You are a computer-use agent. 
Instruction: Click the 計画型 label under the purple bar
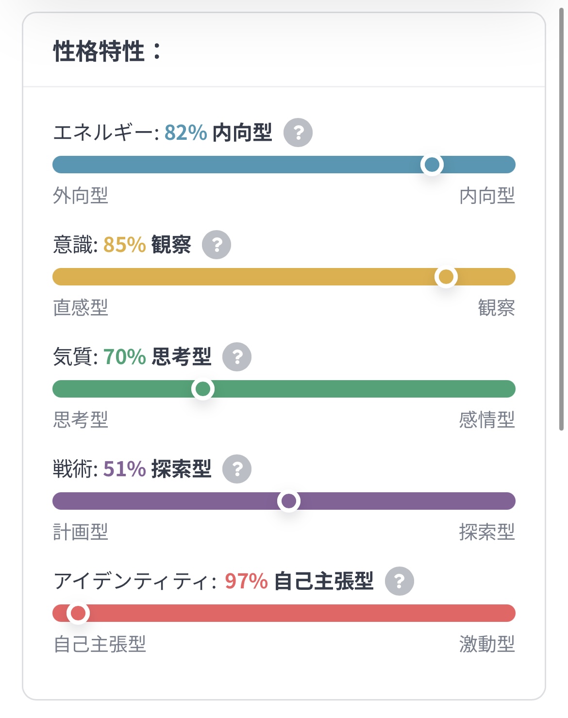(x=81, y=532)
